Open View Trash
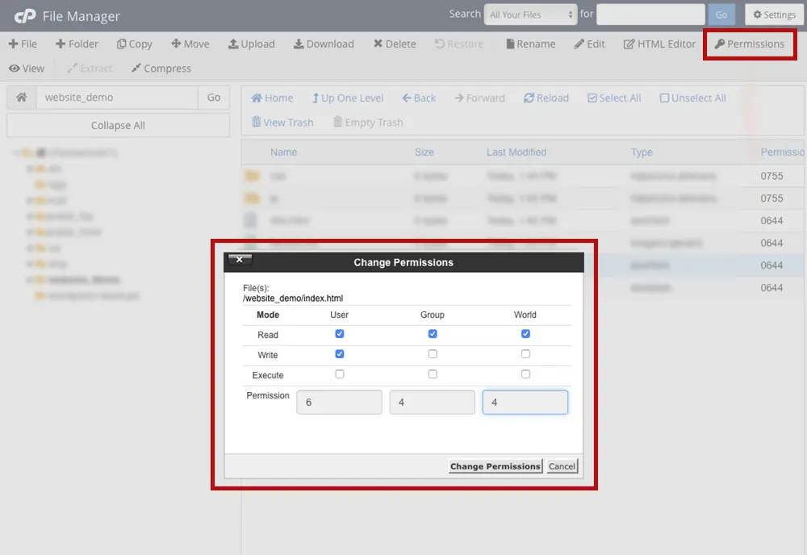This screenshot has width=807, height=555. (x=282, y=122)
